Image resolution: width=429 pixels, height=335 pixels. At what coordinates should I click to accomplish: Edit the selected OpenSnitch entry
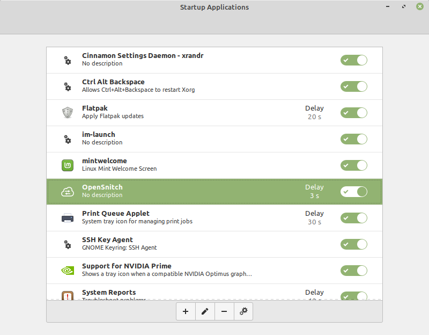[x=205, y=311]
